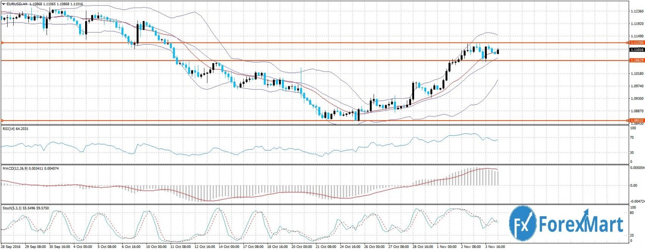Click left anchor handle of top orange line
This screenshot has width=645, height=251.
point(2,43)
